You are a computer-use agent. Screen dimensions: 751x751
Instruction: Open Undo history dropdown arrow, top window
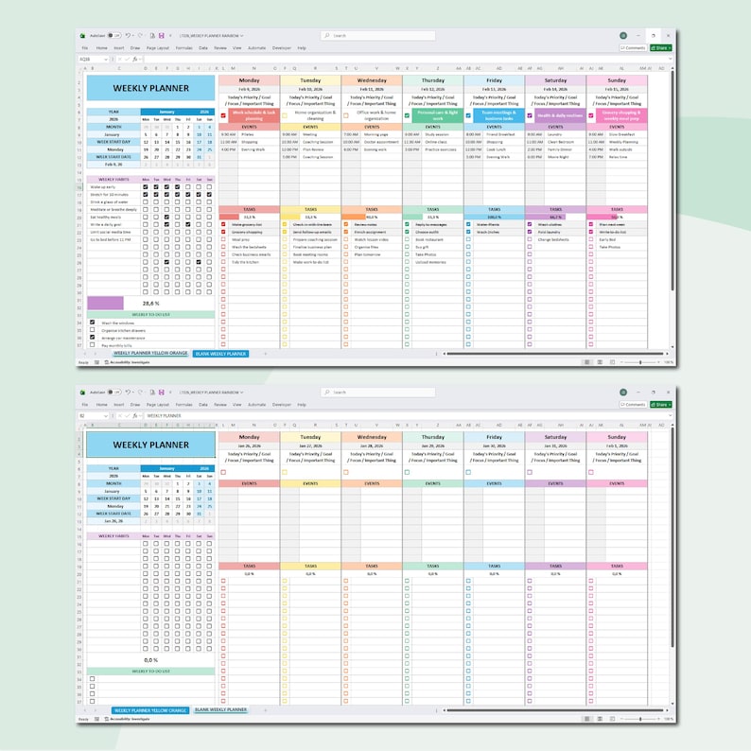pyautogui.click(x=132, y=35)
